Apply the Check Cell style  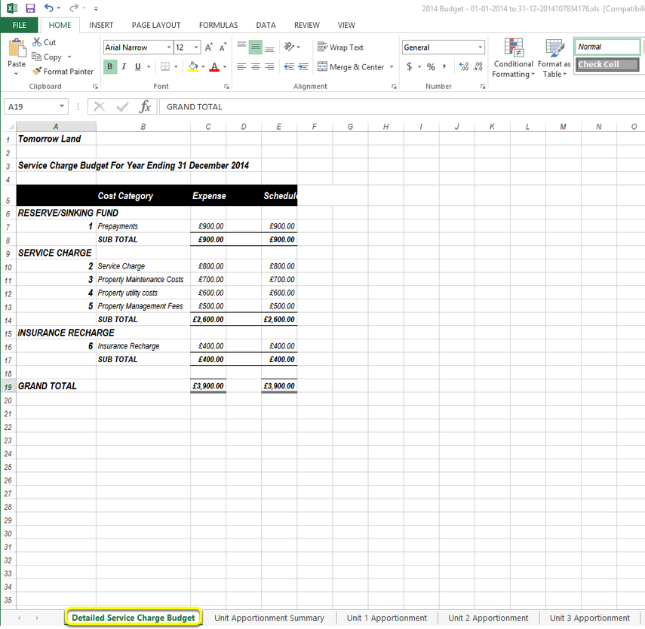[607, 64]
